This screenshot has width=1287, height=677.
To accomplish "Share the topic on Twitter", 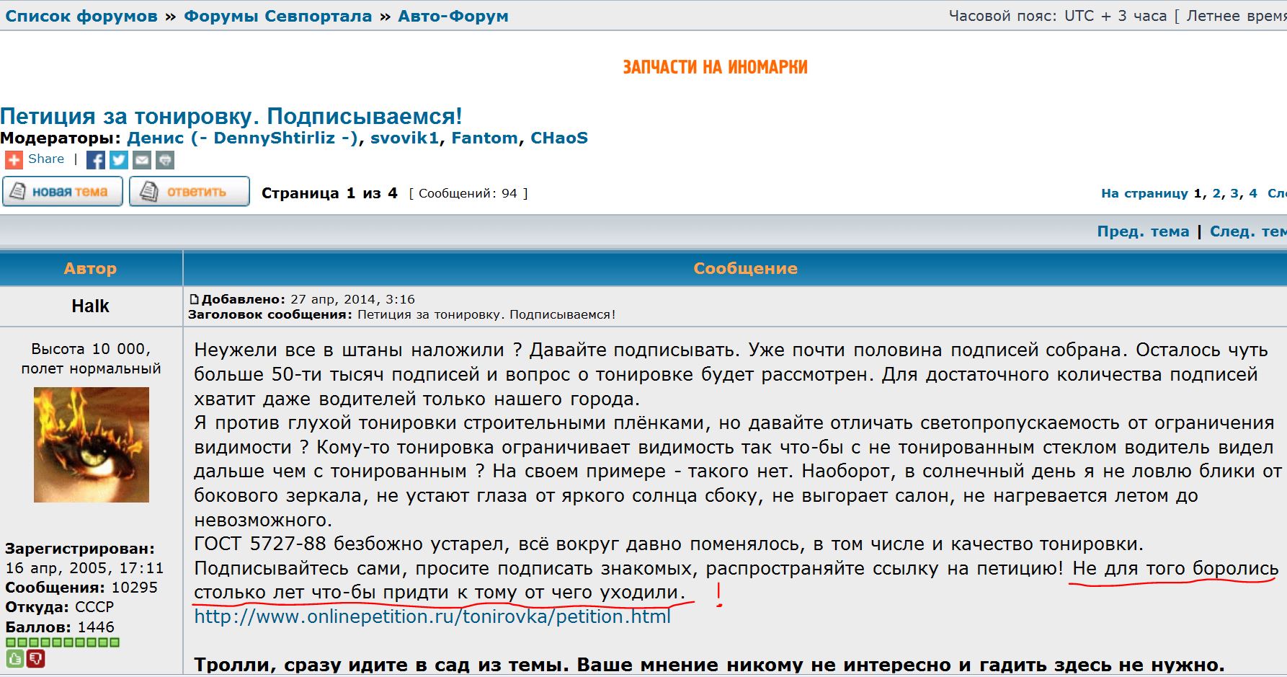I will point(119,160).
